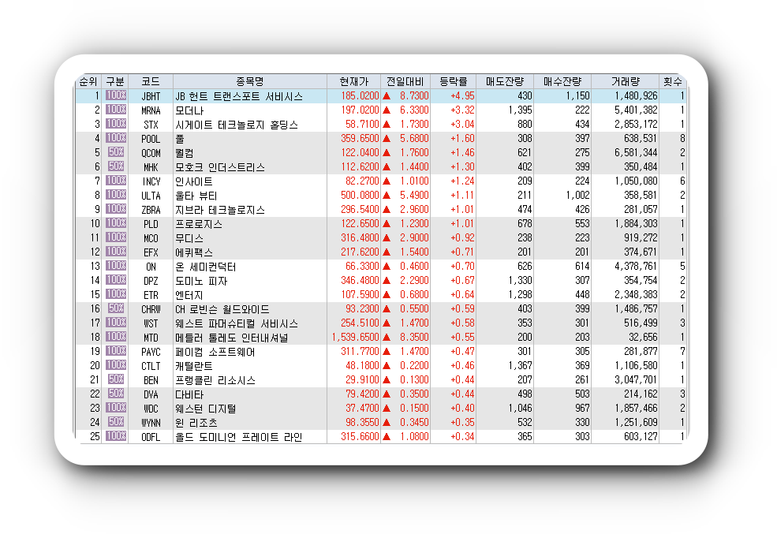The width and height of the screenshot is (777, 534).
Task: Open stock name 웨스트 파머슈티컬 서비시스
Action: click(237, 323)
